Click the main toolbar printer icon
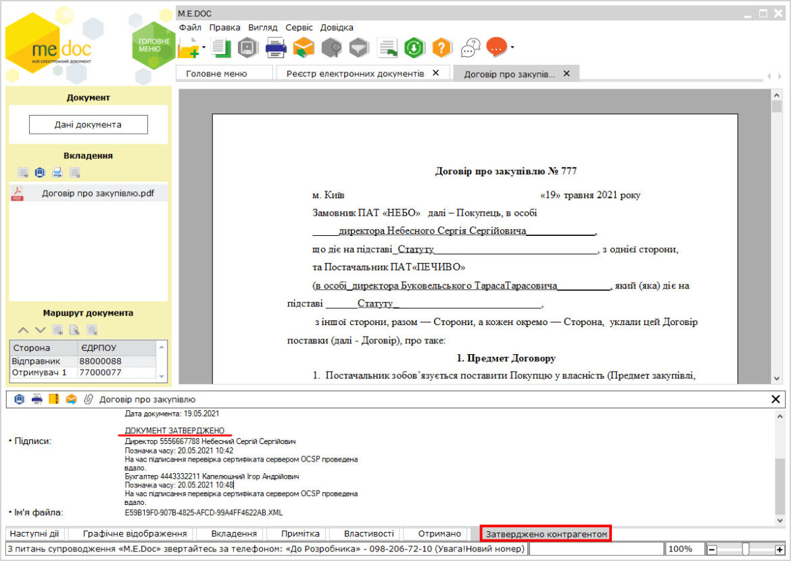Viewport: 791px width, 561px height. pyautogui.click(x=276, y=48)
